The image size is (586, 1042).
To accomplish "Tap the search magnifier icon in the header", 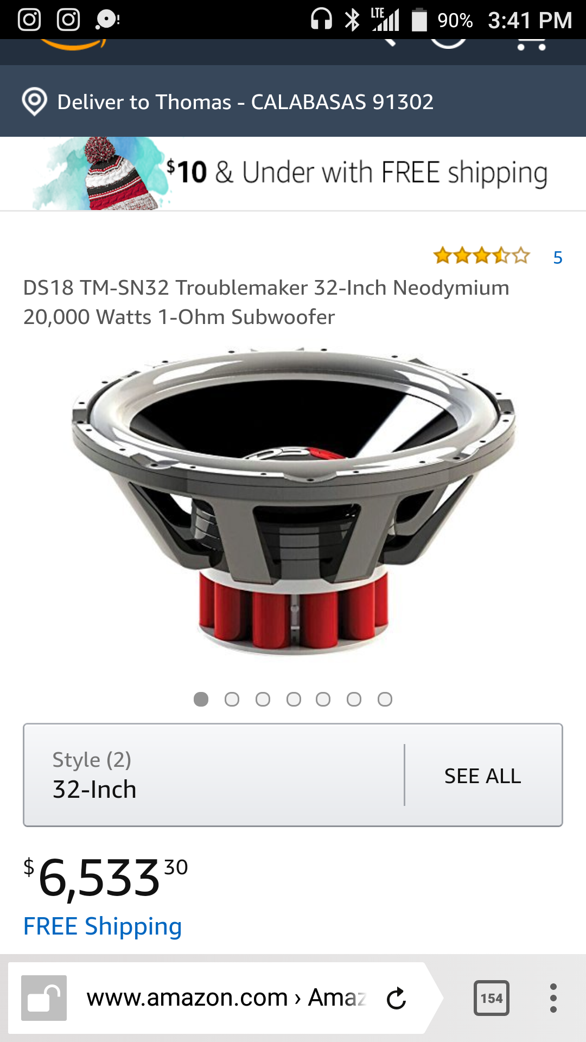I will pyautogui.click(x=387, y=42).
